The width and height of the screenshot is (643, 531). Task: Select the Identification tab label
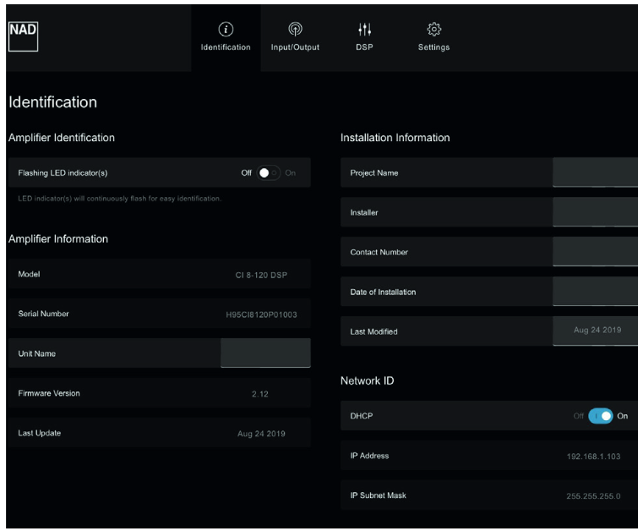[226, 47]
